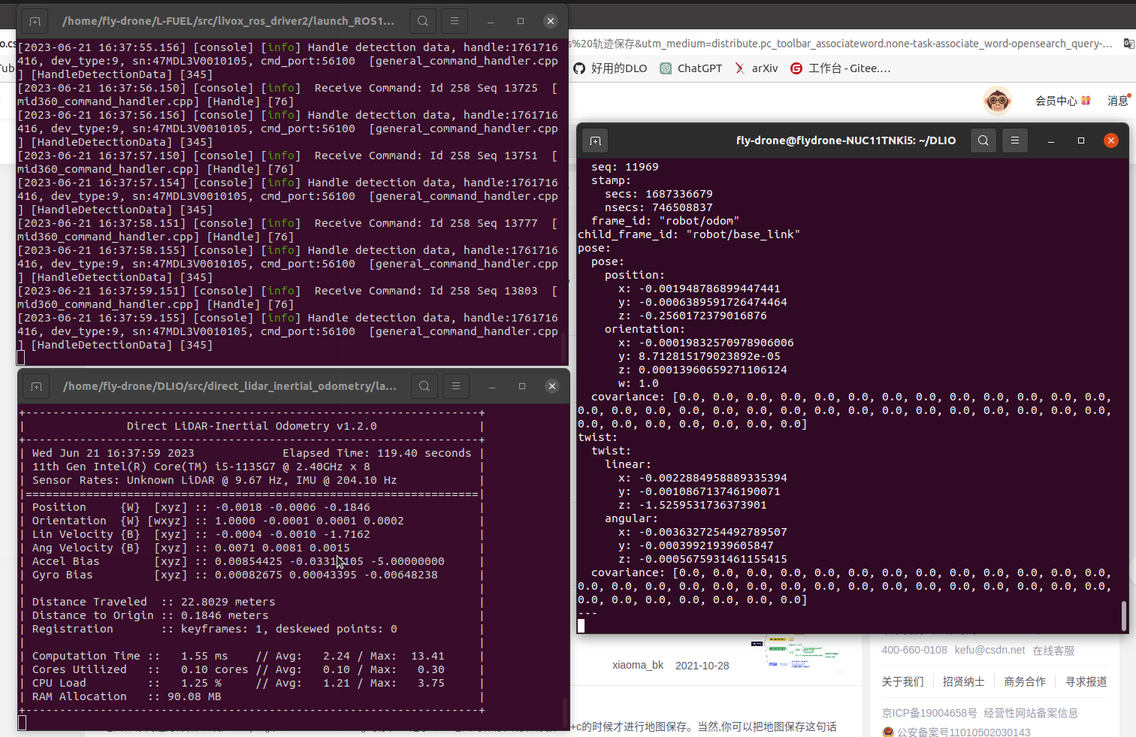Open a new tab in the DLIO log terminal
Image resolution: width=1136 pixels, height=737 pixels.
(594, 140)
